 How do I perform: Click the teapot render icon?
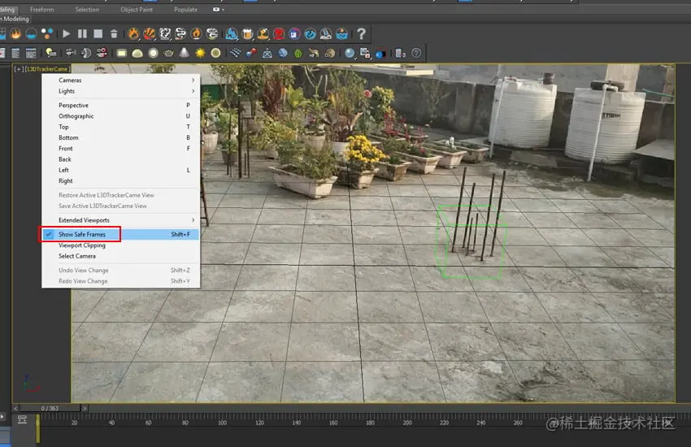click(x=168, y=53)
